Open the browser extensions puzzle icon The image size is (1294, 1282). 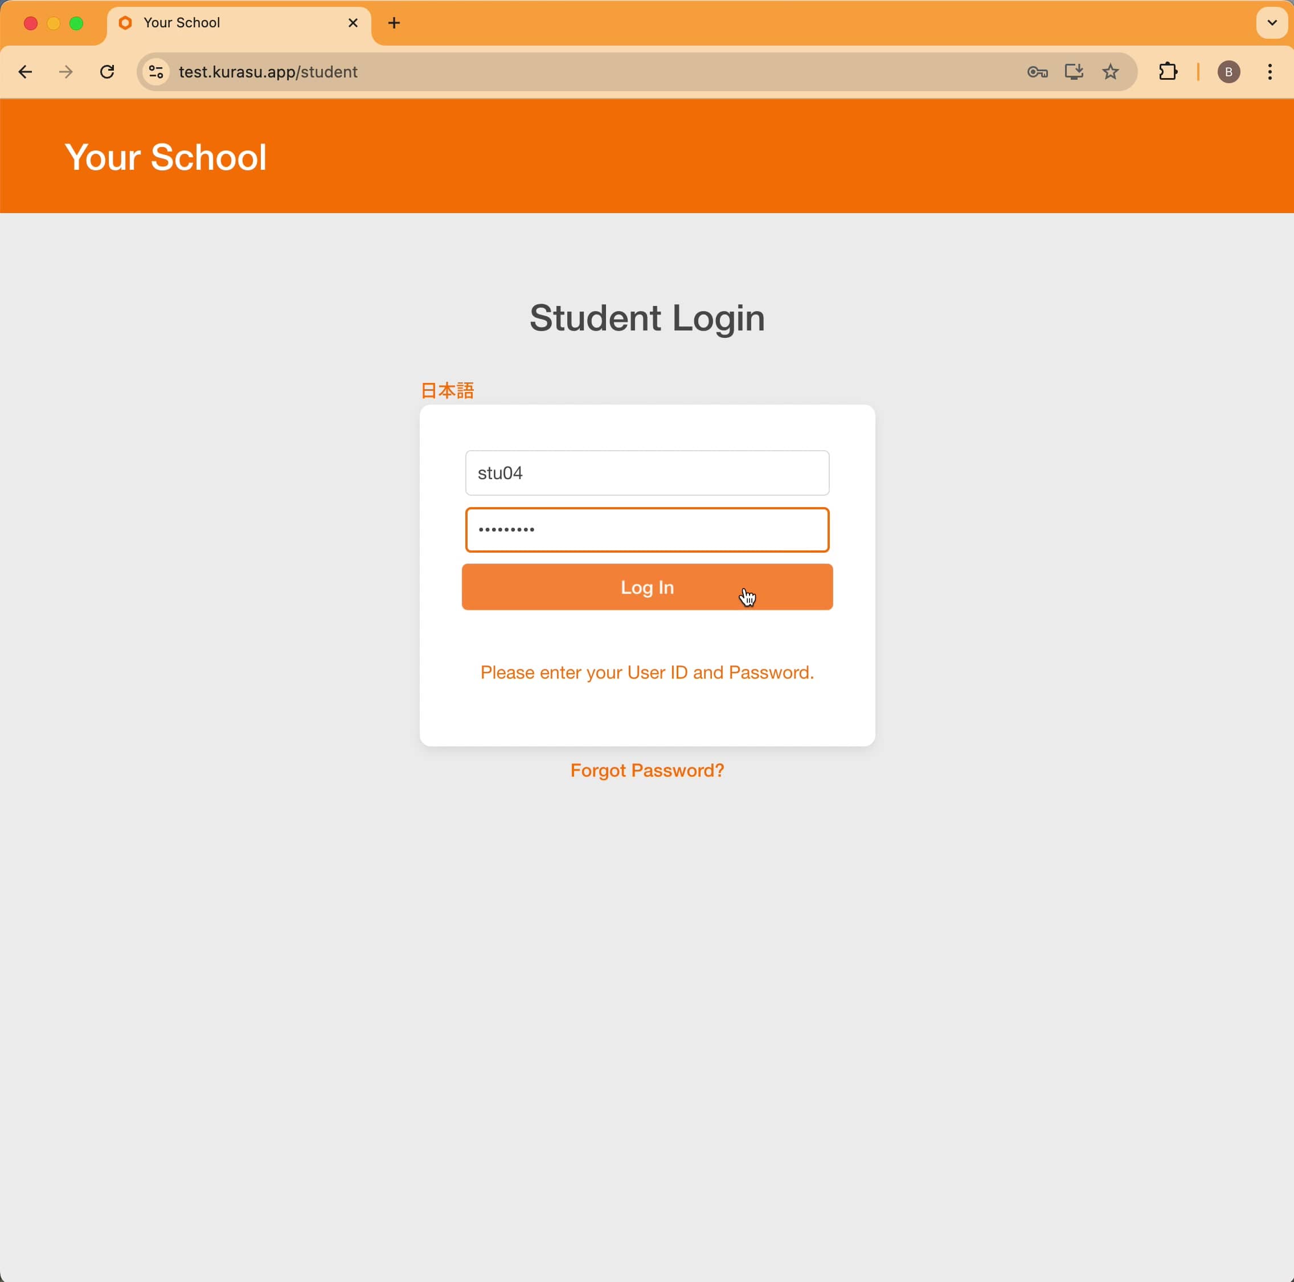pos(1168,72)
